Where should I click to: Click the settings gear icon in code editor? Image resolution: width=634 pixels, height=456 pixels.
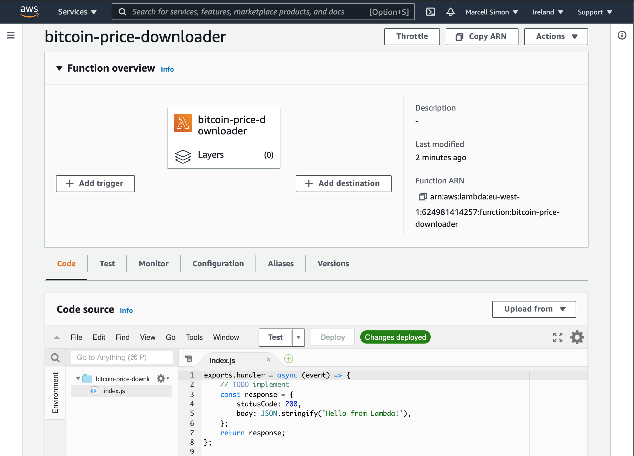578,337
